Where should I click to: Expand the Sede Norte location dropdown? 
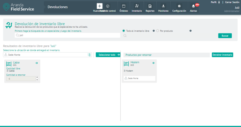(89, 55)
